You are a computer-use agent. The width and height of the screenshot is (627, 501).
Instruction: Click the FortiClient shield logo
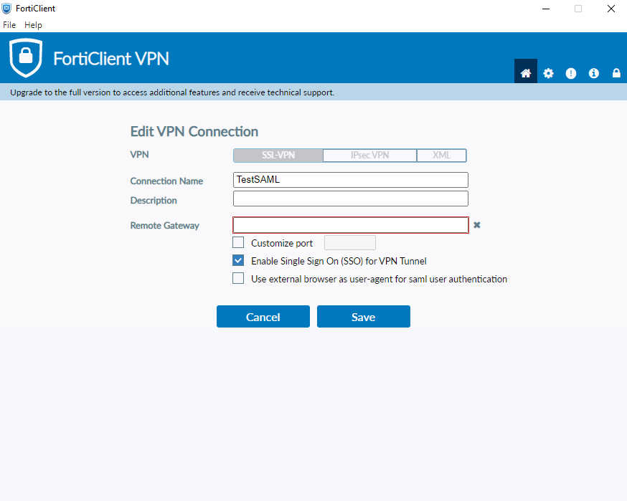tap(25, 57)
